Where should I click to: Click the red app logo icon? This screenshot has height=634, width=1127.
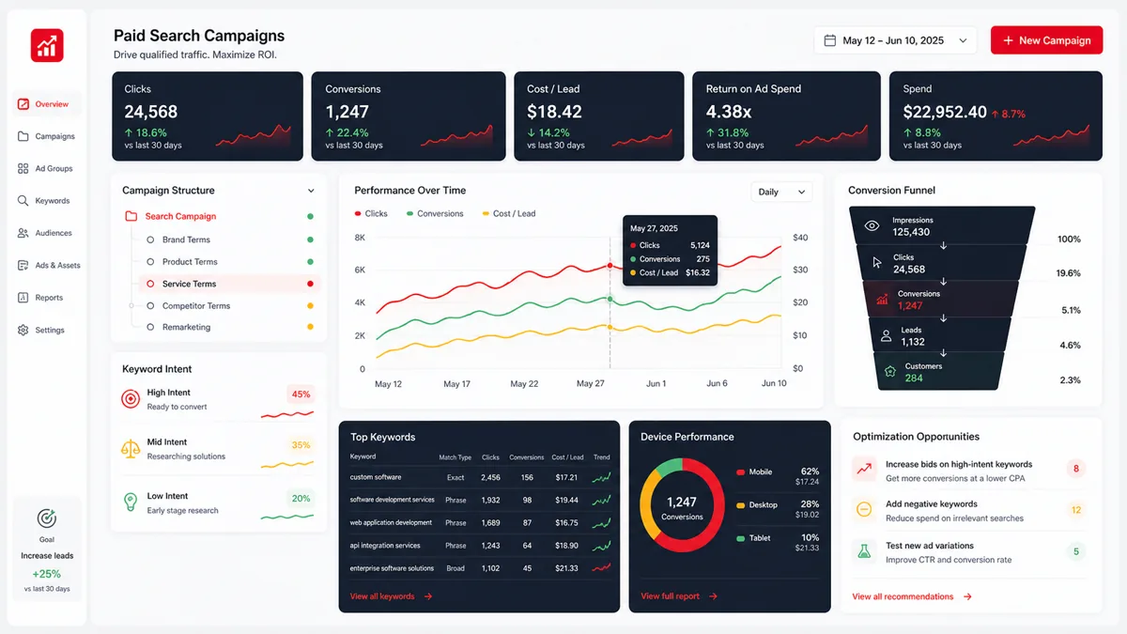(47, 45)
